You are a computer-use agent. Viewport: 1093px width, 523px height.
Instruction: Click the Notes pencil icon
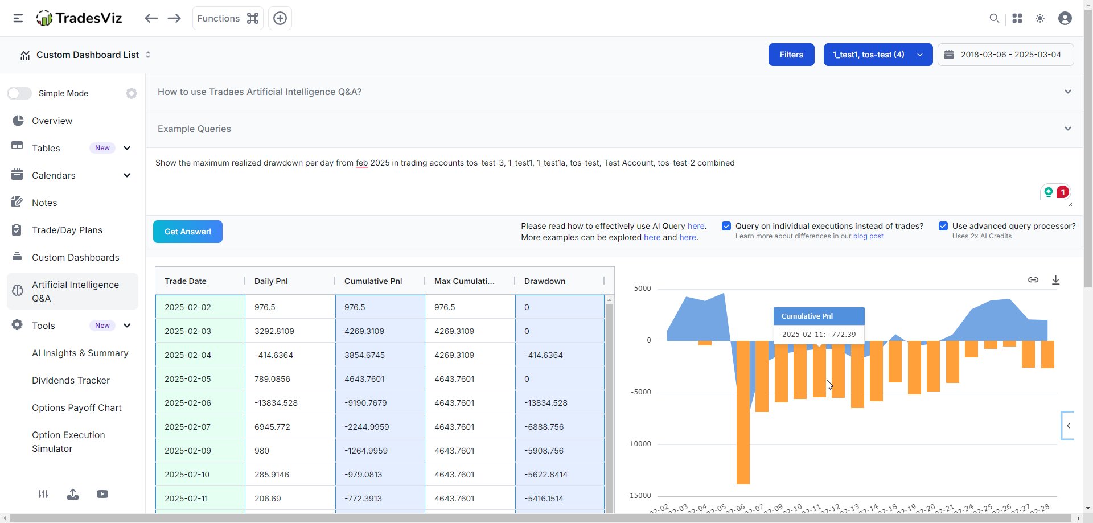click(x=17, y=202)
